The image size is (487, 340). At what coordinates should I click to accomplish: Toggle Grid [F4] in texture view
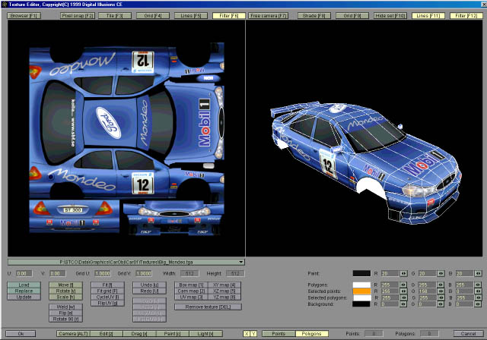click(153, 15)
